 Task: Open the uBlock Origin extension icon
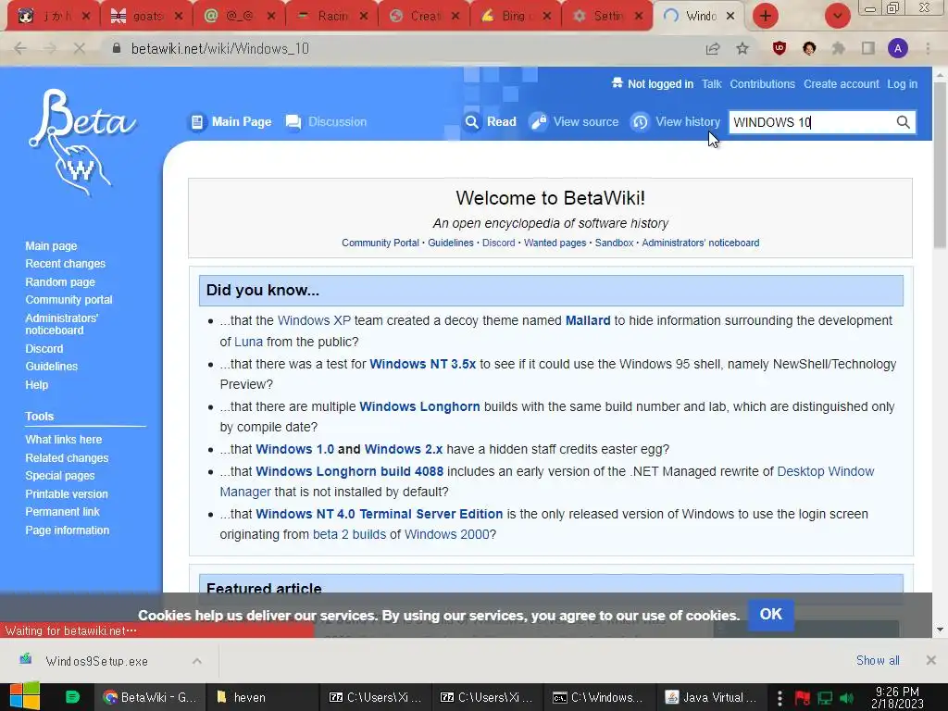point(780,48)
